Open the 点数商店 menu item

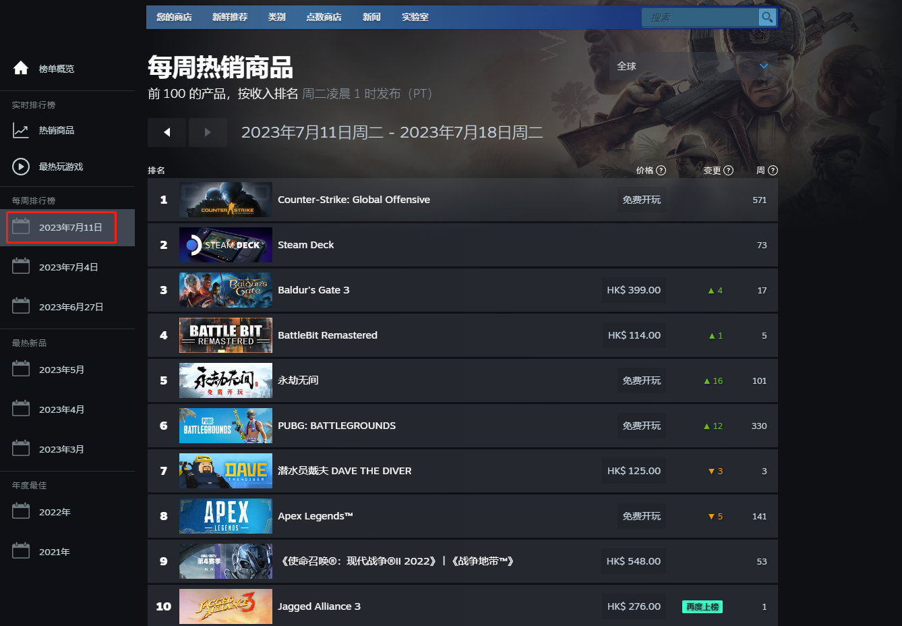324,18
